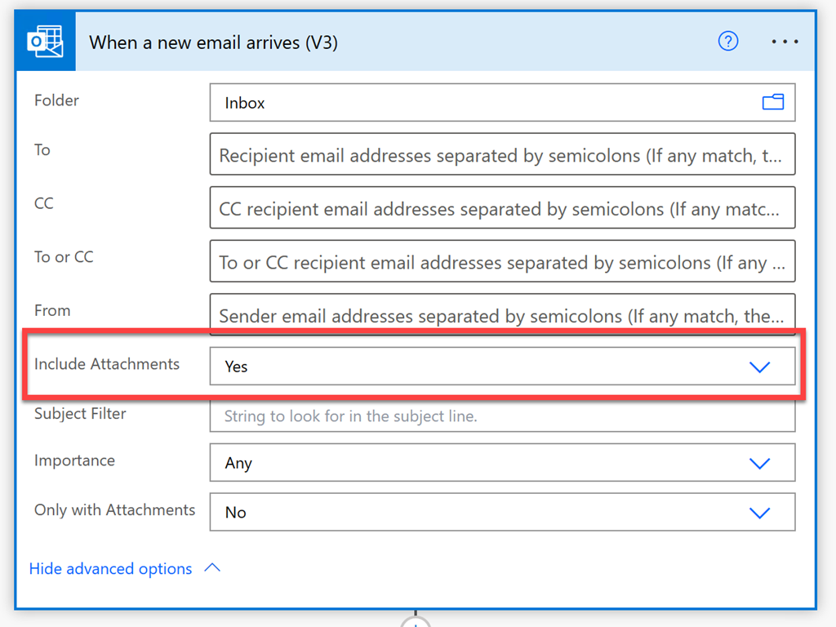Click the From sender addresses field
Image resolution: width=836 pixels, height=627 pixels.
(x=502, y=315)
